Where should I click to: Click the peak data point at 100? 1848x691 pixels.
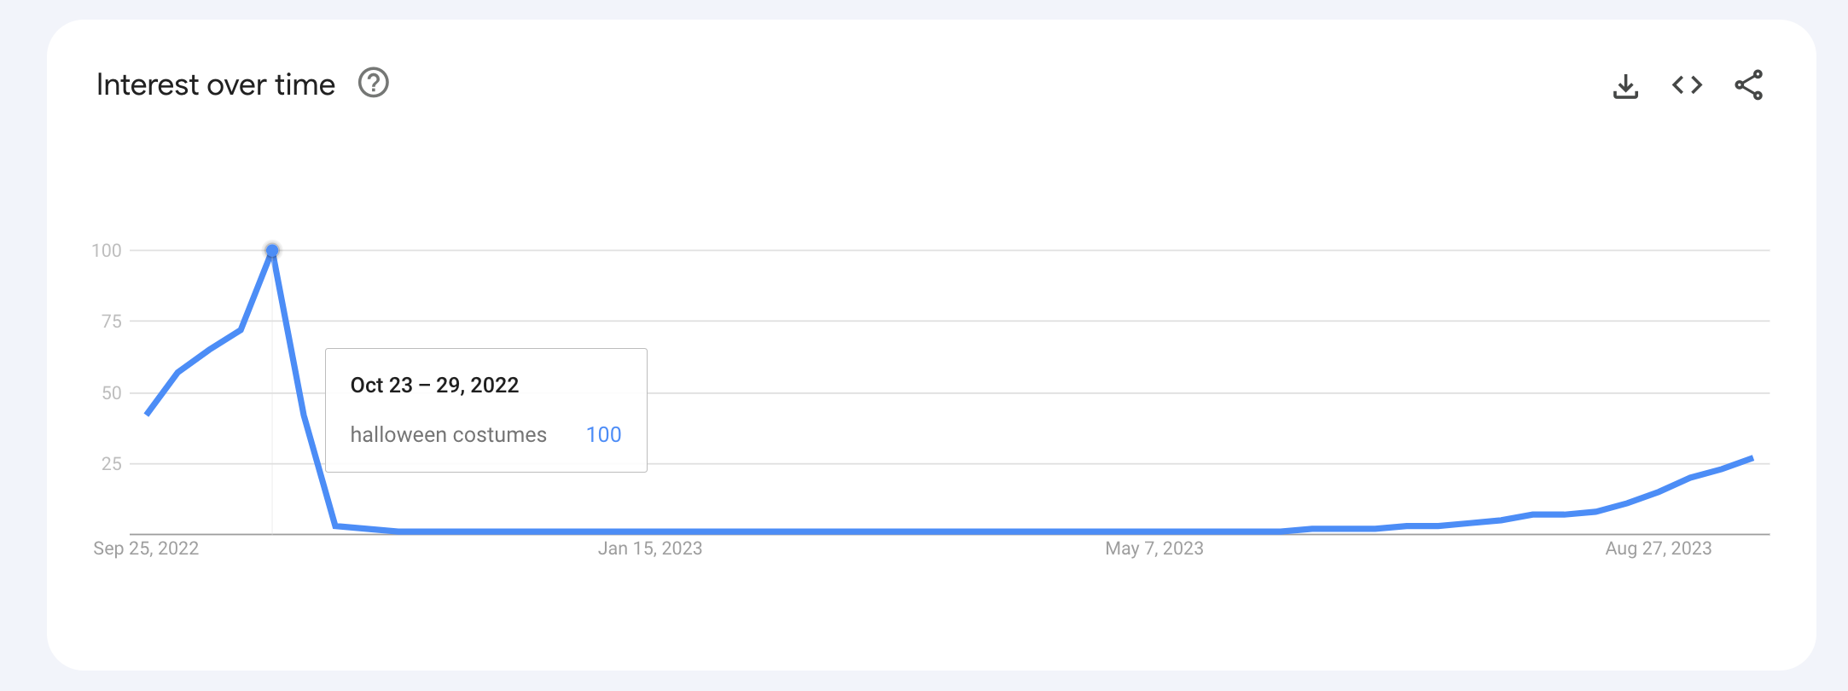272,250
